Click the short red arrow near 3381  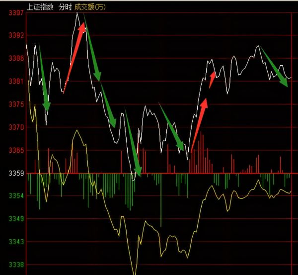point(213,80)
